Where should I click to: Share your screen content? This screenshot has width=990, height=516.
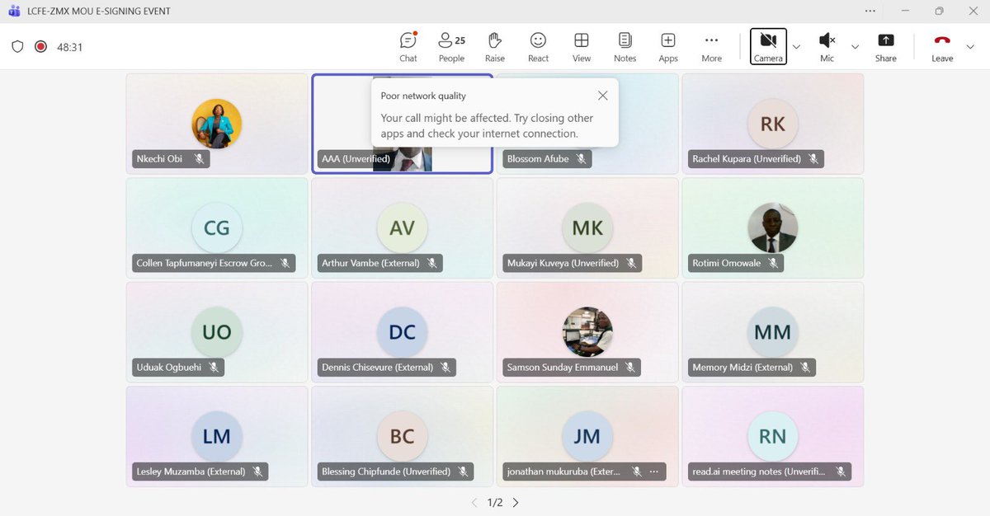pos(886,47)
